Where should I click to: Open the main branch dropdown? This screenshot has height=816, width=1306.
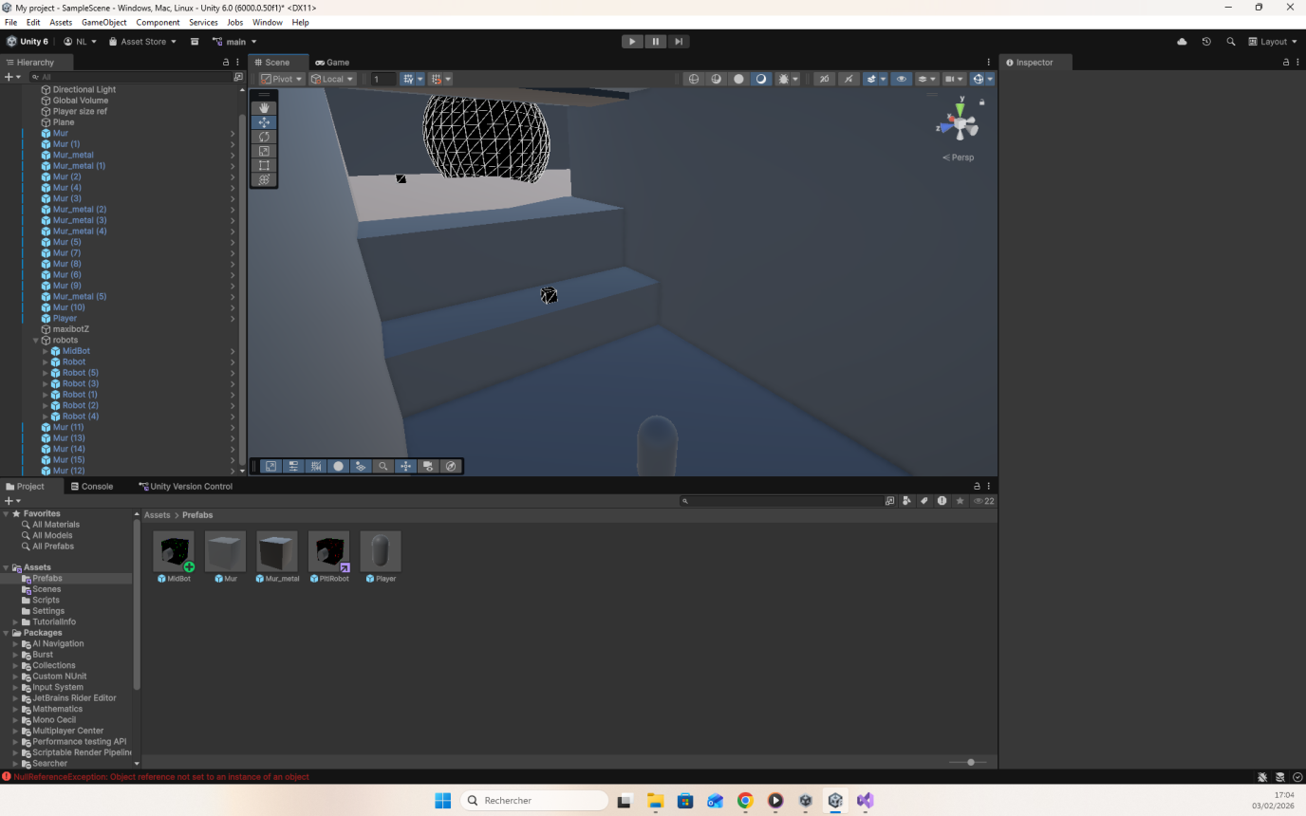pos(234,42)
